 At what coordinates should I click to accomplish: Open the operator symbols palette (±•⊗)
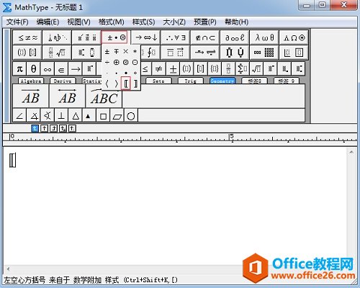pyautogui.click(x=116, y=37)
